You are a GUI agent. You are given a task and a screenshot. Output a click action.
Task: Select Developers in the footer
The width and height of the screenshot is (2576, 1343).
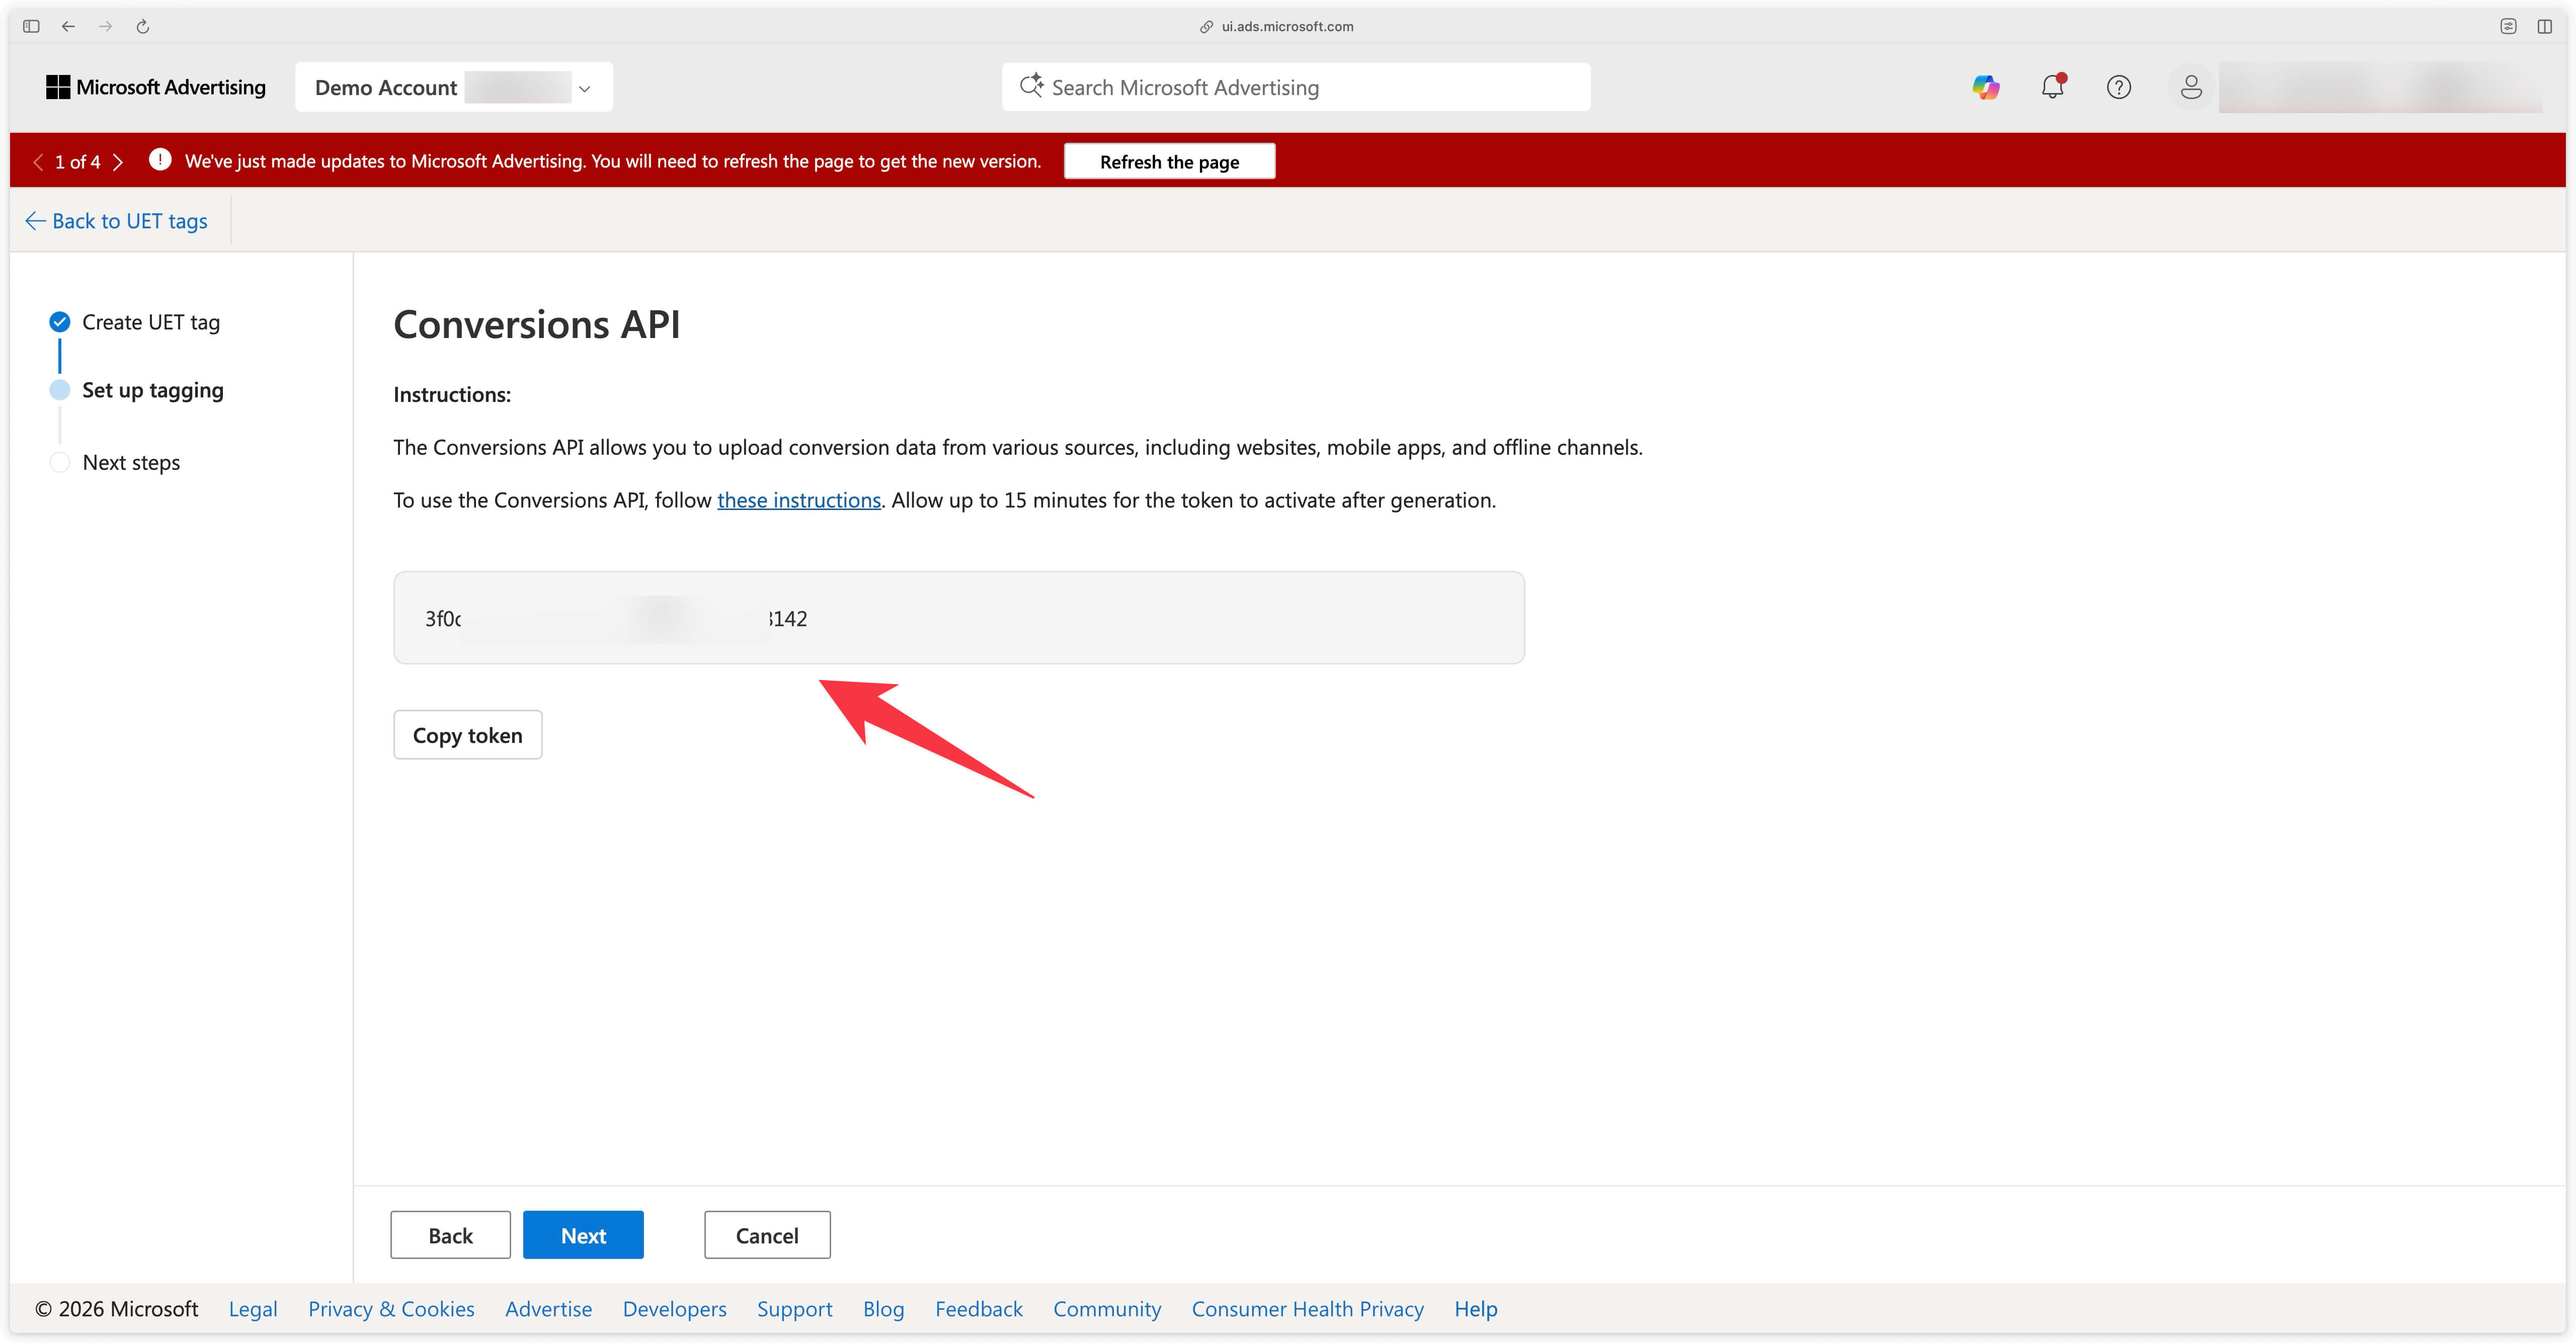[674, 1308]
